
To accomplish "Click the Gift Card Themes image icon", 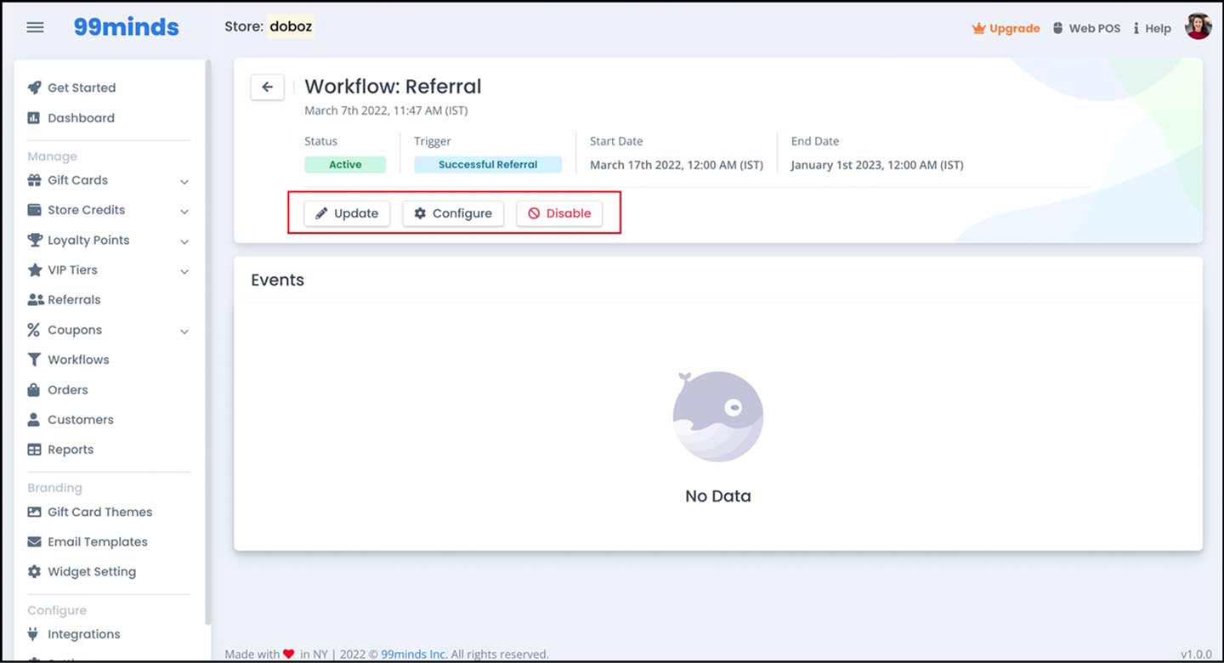I will (34, 512).
